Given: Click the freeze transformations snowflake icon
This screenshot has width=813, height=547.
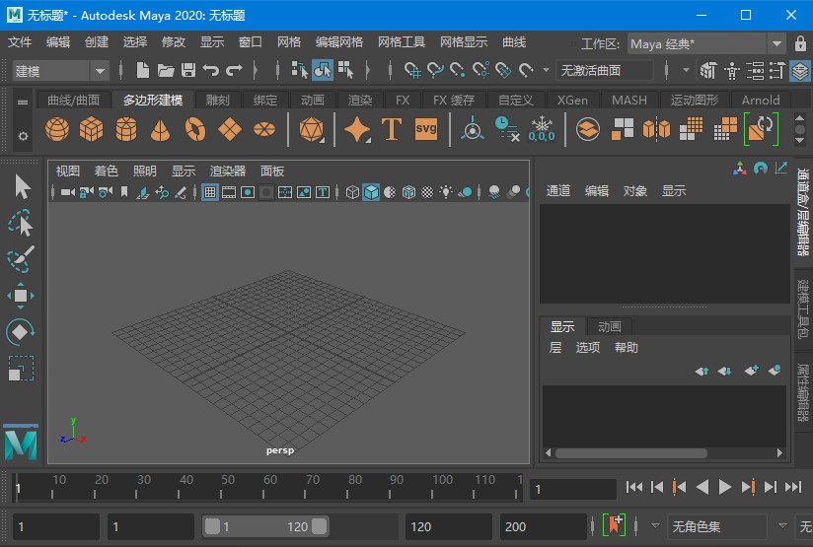Looking at the screenshot, I should 542,129.
